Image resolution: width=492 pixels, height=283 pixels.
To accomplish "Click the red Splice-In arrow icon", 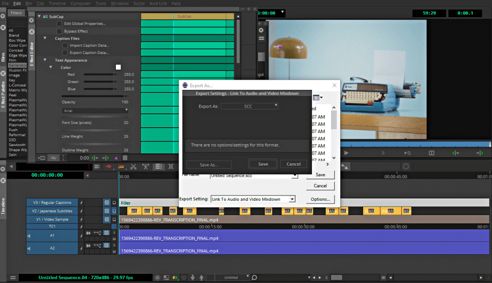I will tap(109, 167).
